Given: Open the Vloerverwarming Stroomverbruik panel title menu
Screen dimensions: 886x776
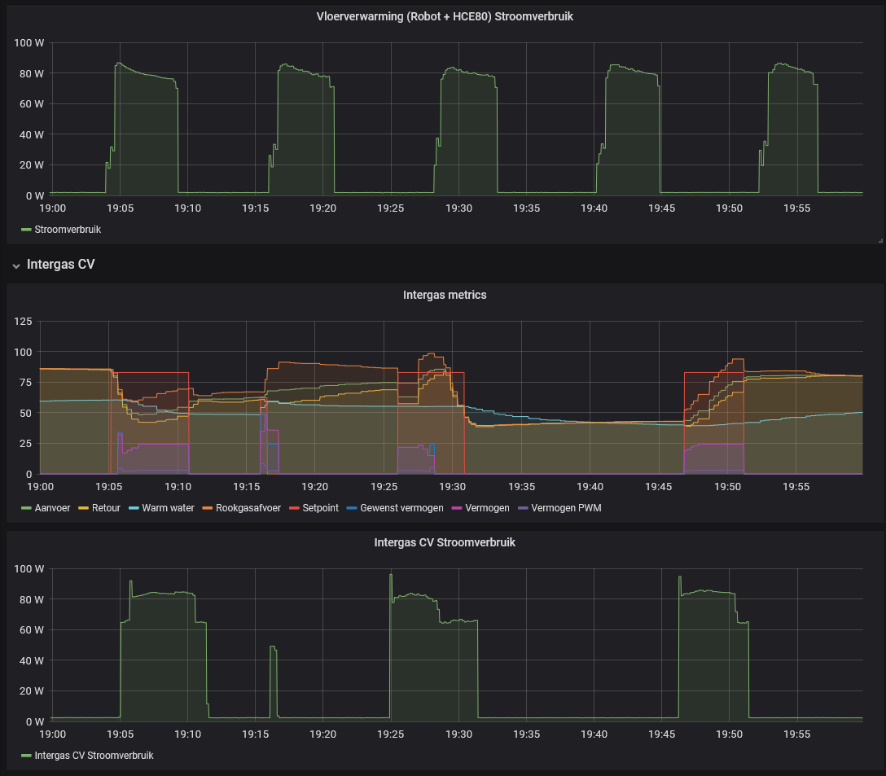Looking at the screenshot, I should pyautogui.click(x=444, y=16).
